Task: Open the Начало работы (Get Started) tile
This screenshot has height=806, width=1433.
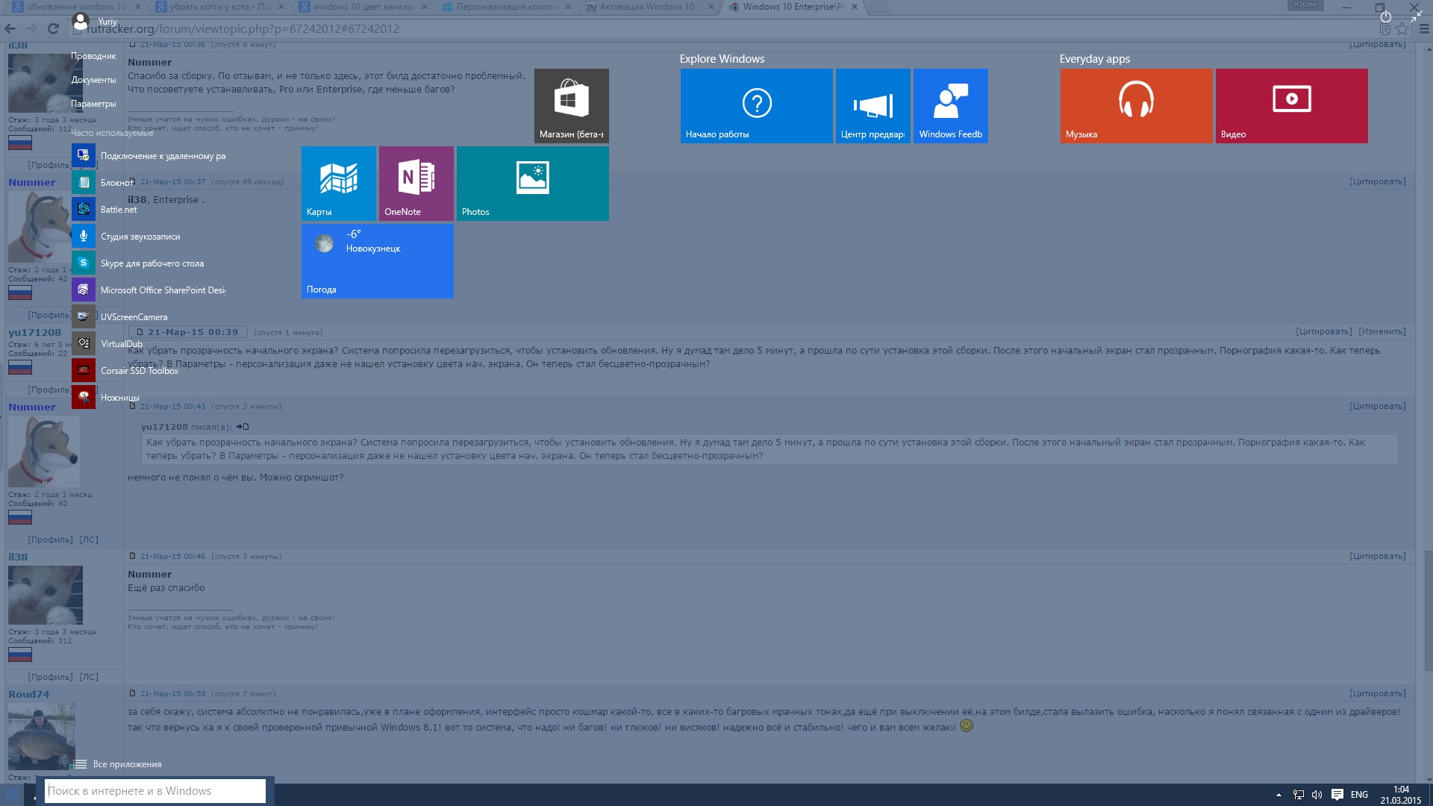Action: pyautogui.click(x=755, y=105)
